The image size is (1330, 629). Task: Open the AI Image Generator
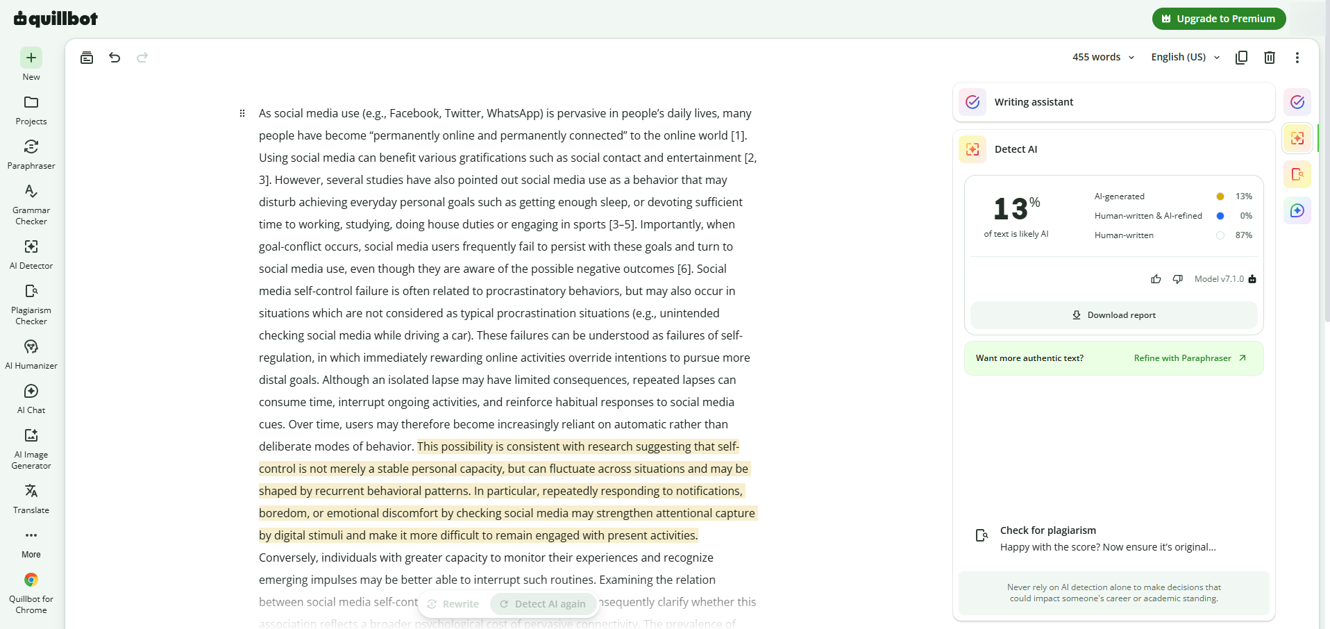[31, 449]
